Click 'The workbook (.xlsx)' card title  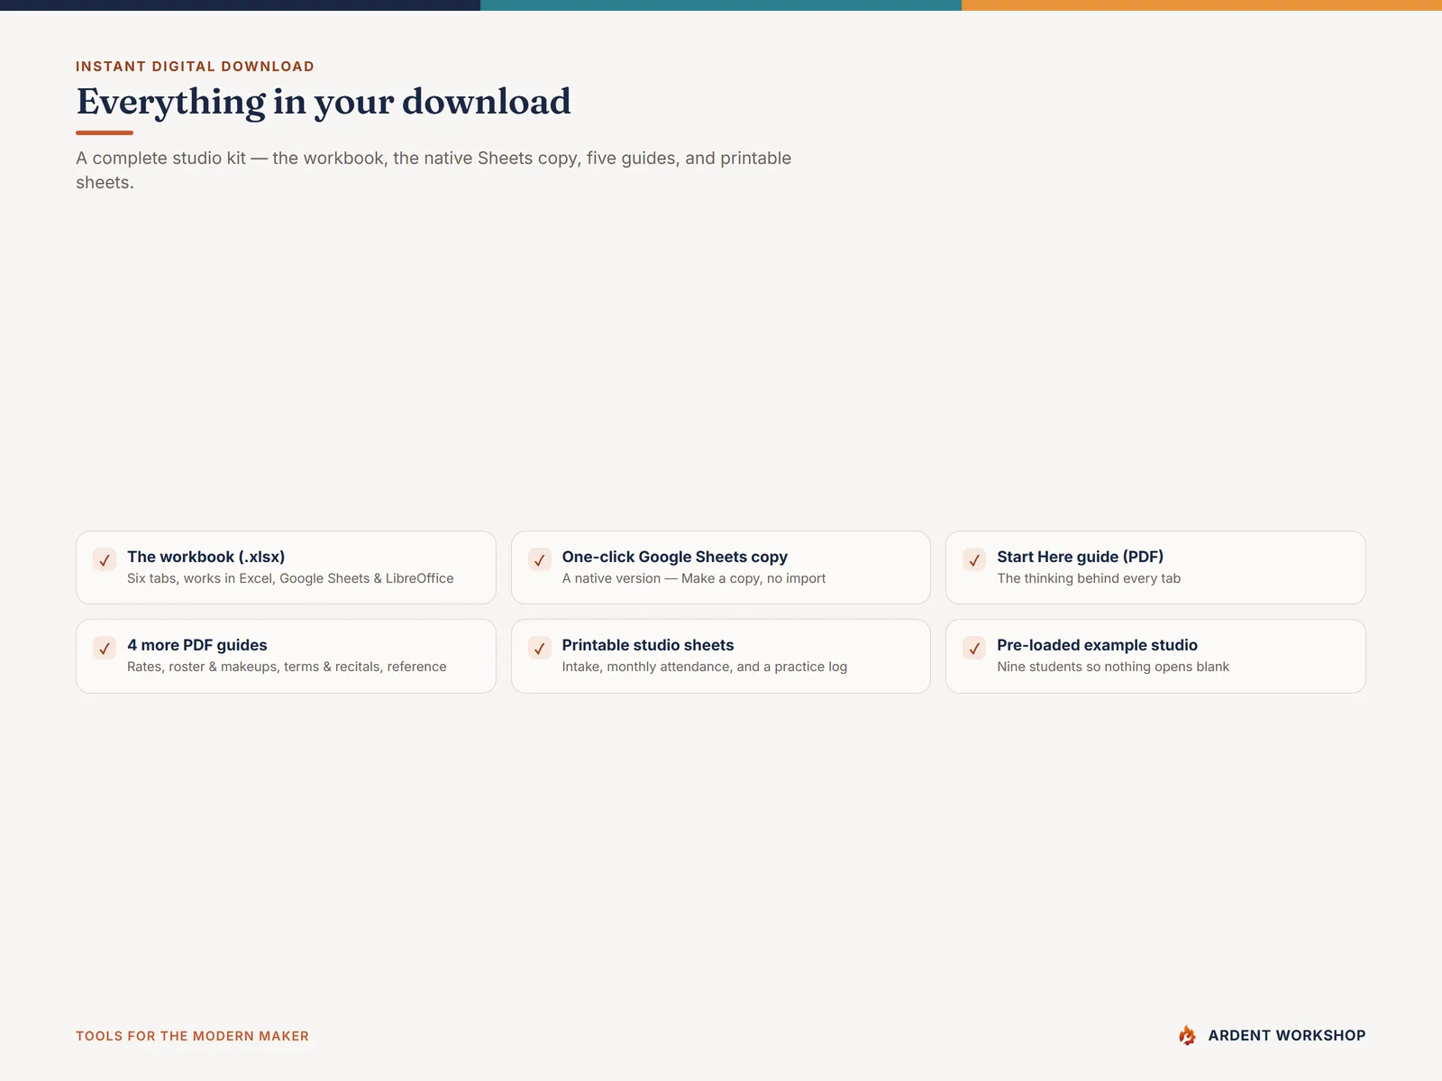[205, 557]
